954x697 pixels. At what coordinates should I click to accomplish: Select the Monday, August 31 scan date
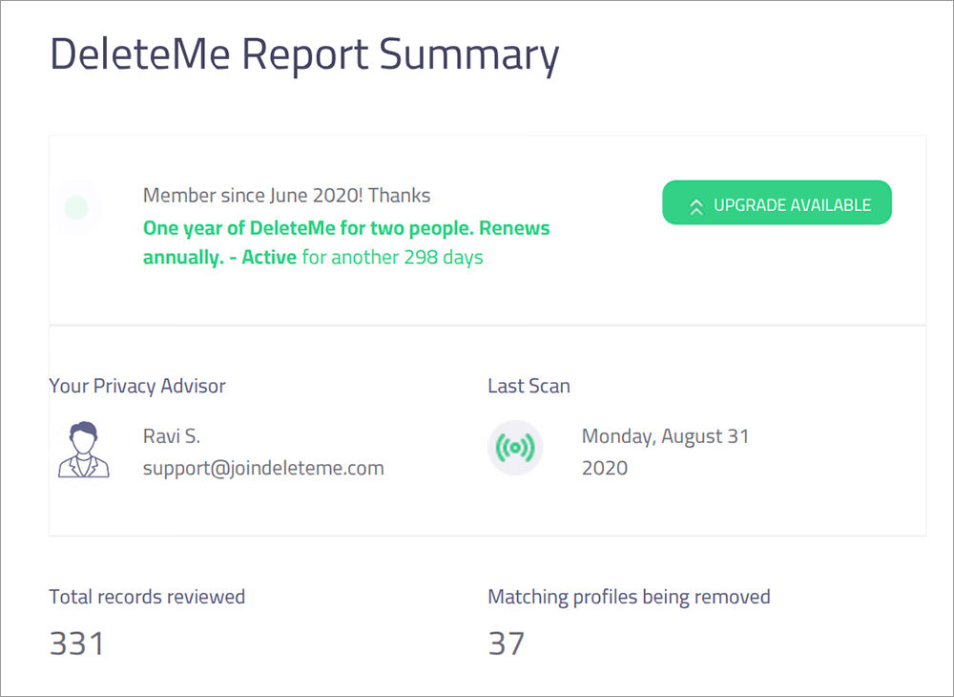(665, 436)
